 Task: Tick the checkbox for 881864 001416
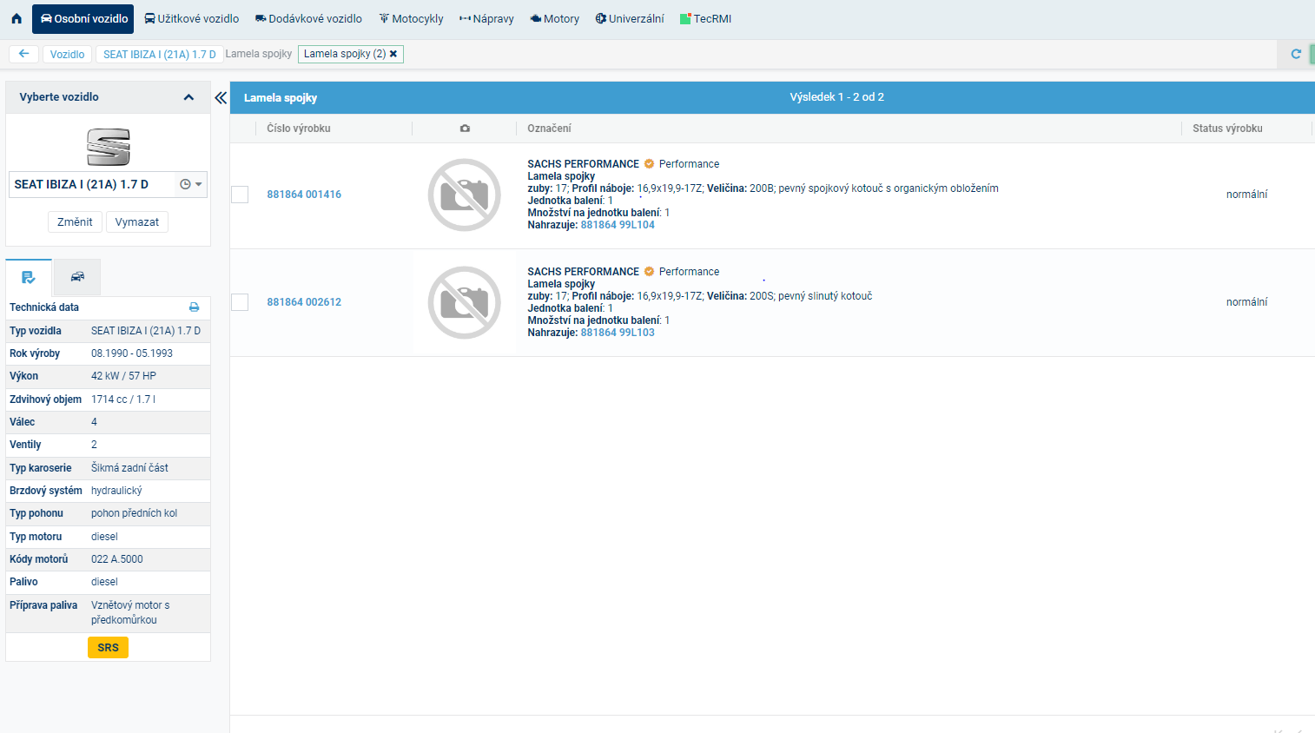click(x=240, y=195)
